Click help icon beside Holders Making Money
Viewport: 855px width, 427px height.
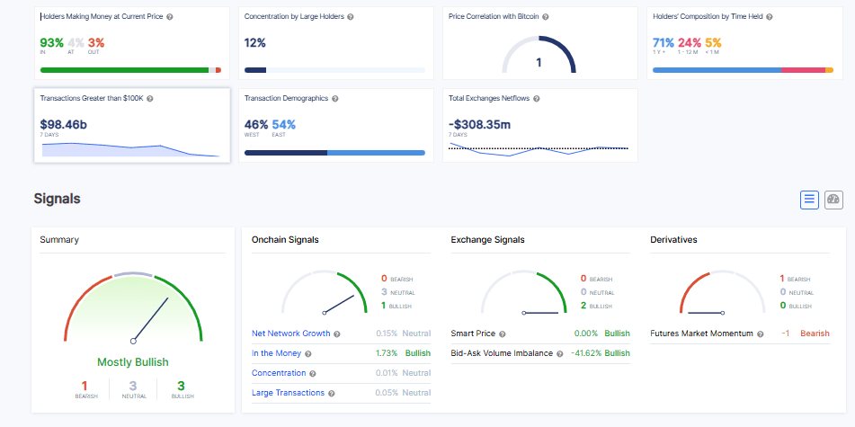click(171, 17)
